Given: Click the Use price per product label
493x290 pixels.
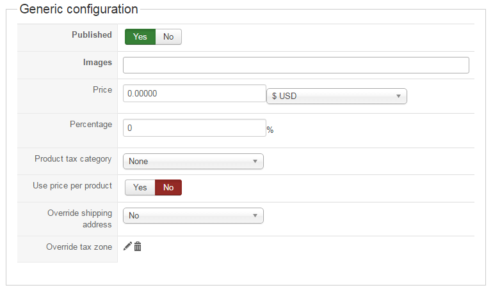Looking at the screenshot, I should click(x=72, y=186).
